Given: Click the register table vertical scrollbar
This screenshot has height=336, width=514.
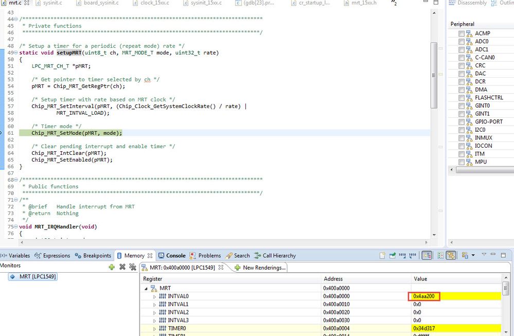Looking at the screenshot, I should (x=505, y=289).
